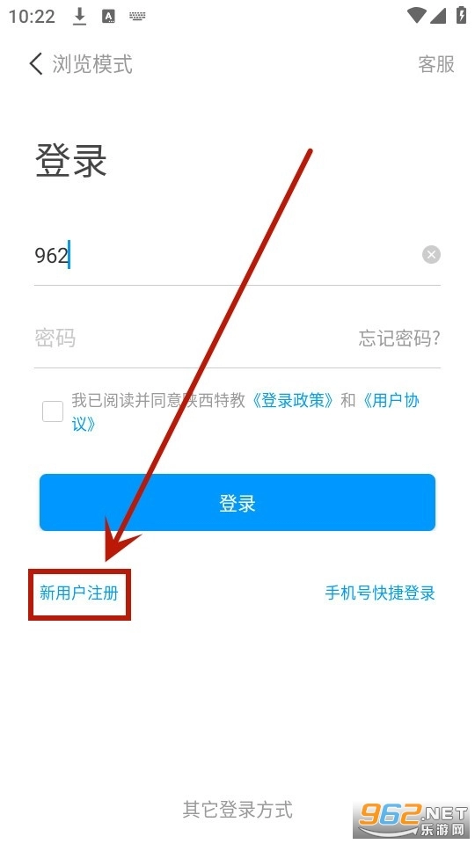
Task: Tap the A input-method status icon
Action: tap(109, 16)
